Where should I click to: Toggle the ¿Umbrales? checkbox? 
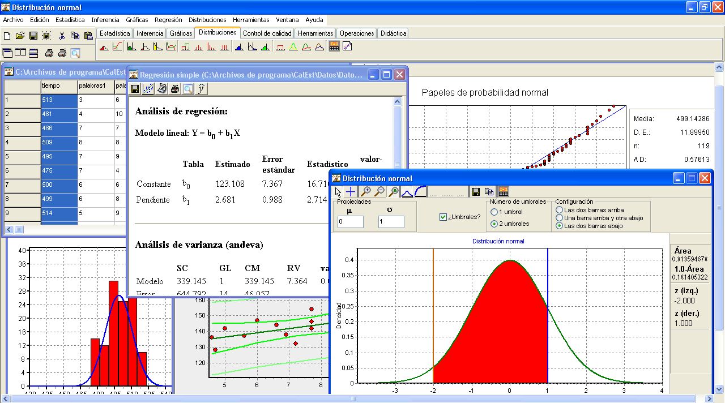443,217
